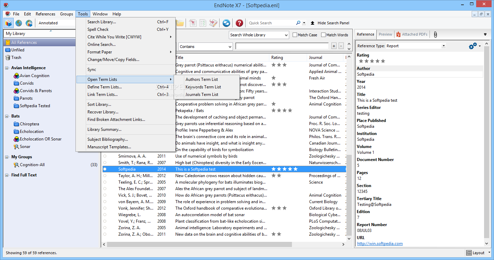Click the format bibliography checklist icon
494x260 pixels.
point(203,23)
